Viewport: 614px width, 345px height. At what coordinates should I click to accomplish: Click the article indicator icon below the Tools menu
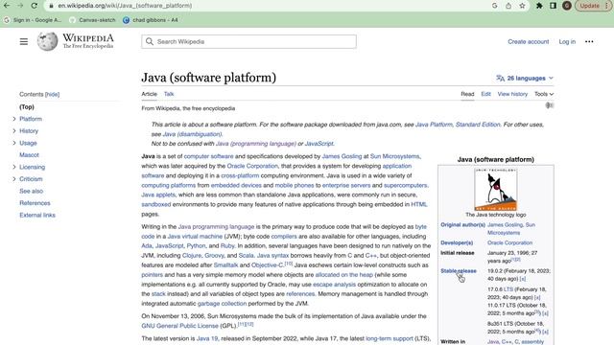[550, 105]
